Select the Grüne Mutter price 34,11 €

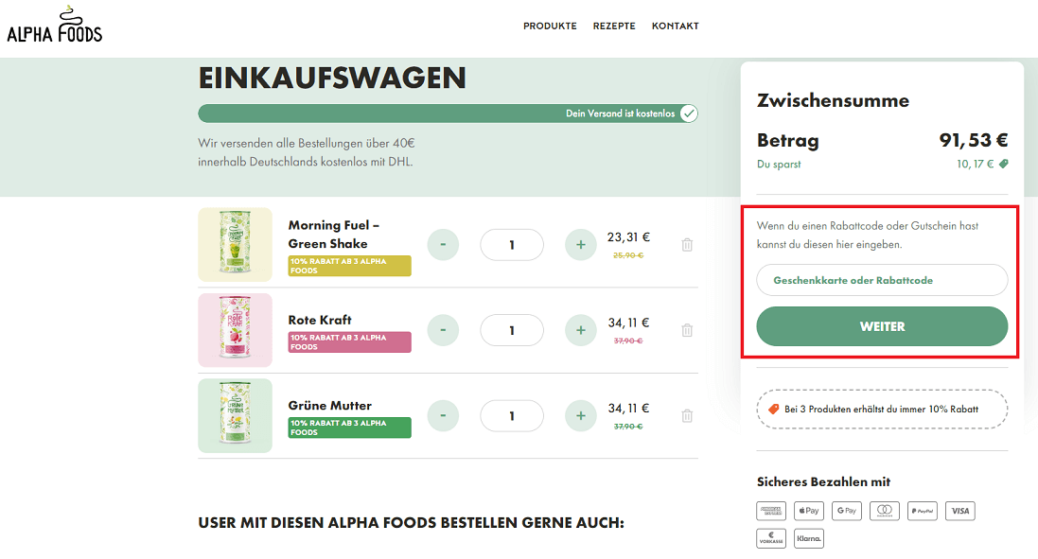628,409
